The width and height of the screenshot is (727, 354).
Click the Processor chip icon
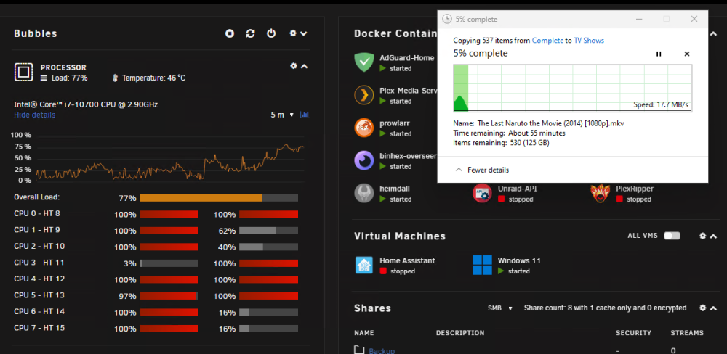tap(23, 72)
